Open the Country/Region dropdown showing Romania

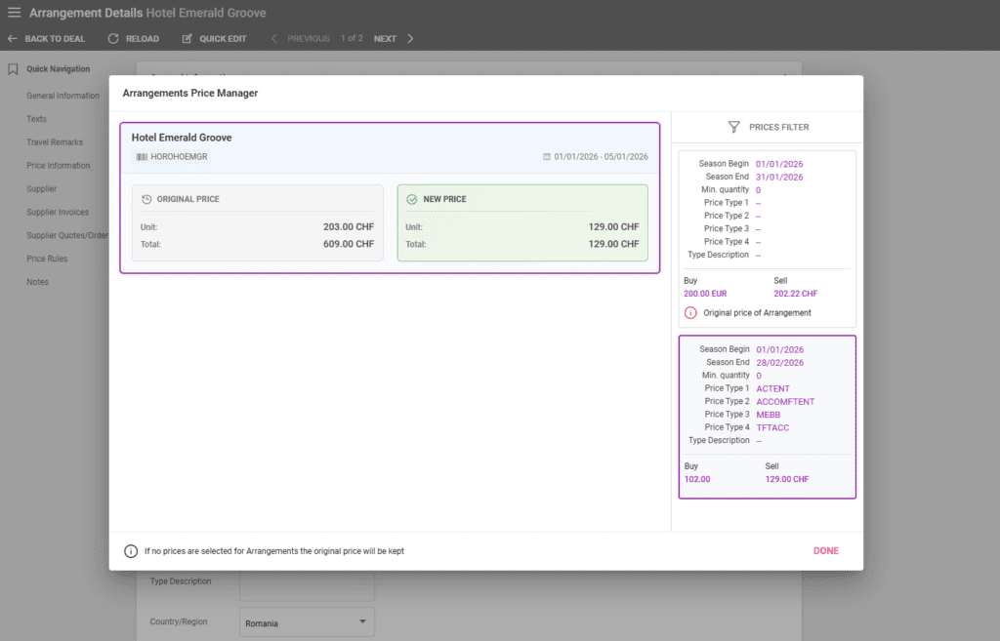[307, 621]
